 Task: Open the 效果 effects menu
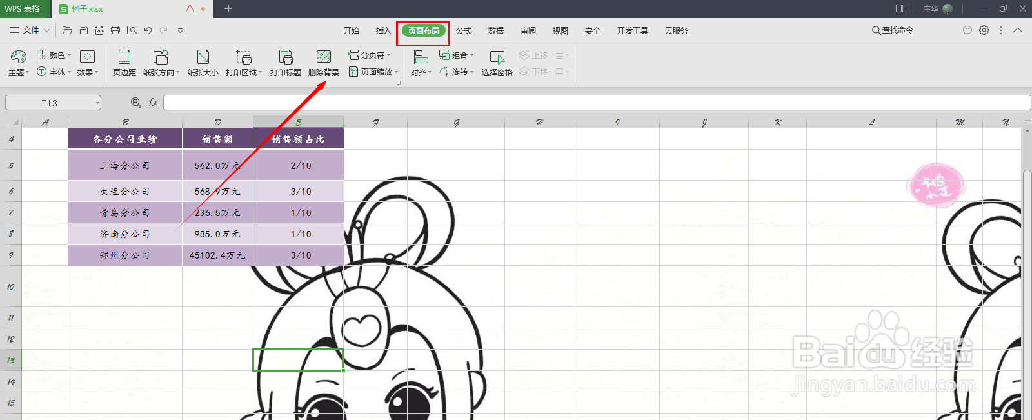click(88, 63)
